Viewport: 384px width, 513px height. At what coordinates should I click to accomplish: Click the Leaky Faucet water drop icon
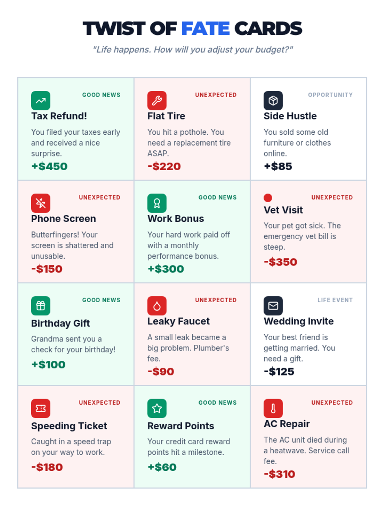tap(157, 306)
